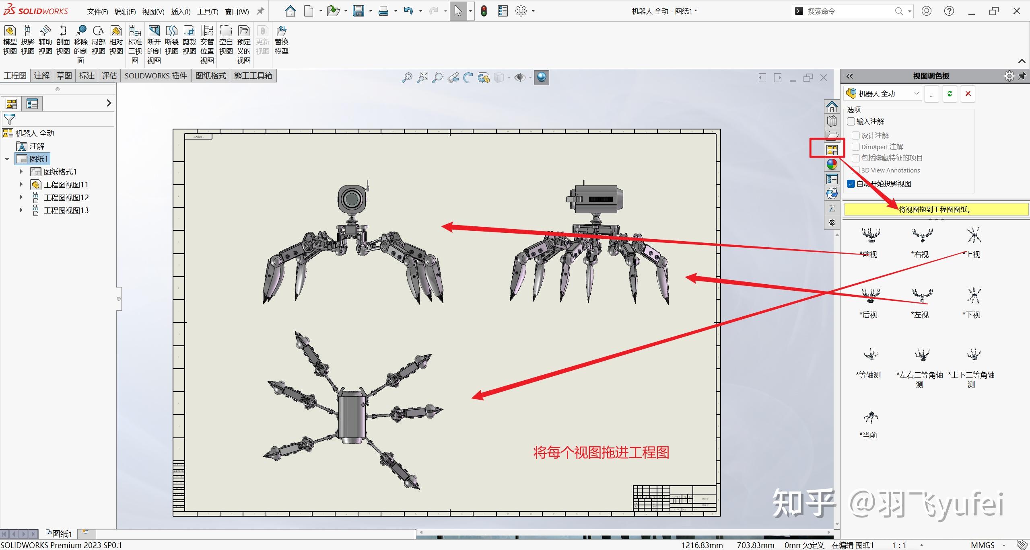Open the Appearances color ball tab in the task pane
1030x550 pixels.
tap(832, 164)
